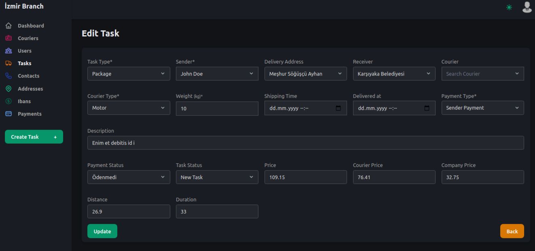This screenshot has height=251, width=535.
Task: Open the Courier search dropdown
Action: tap(482, 74)
